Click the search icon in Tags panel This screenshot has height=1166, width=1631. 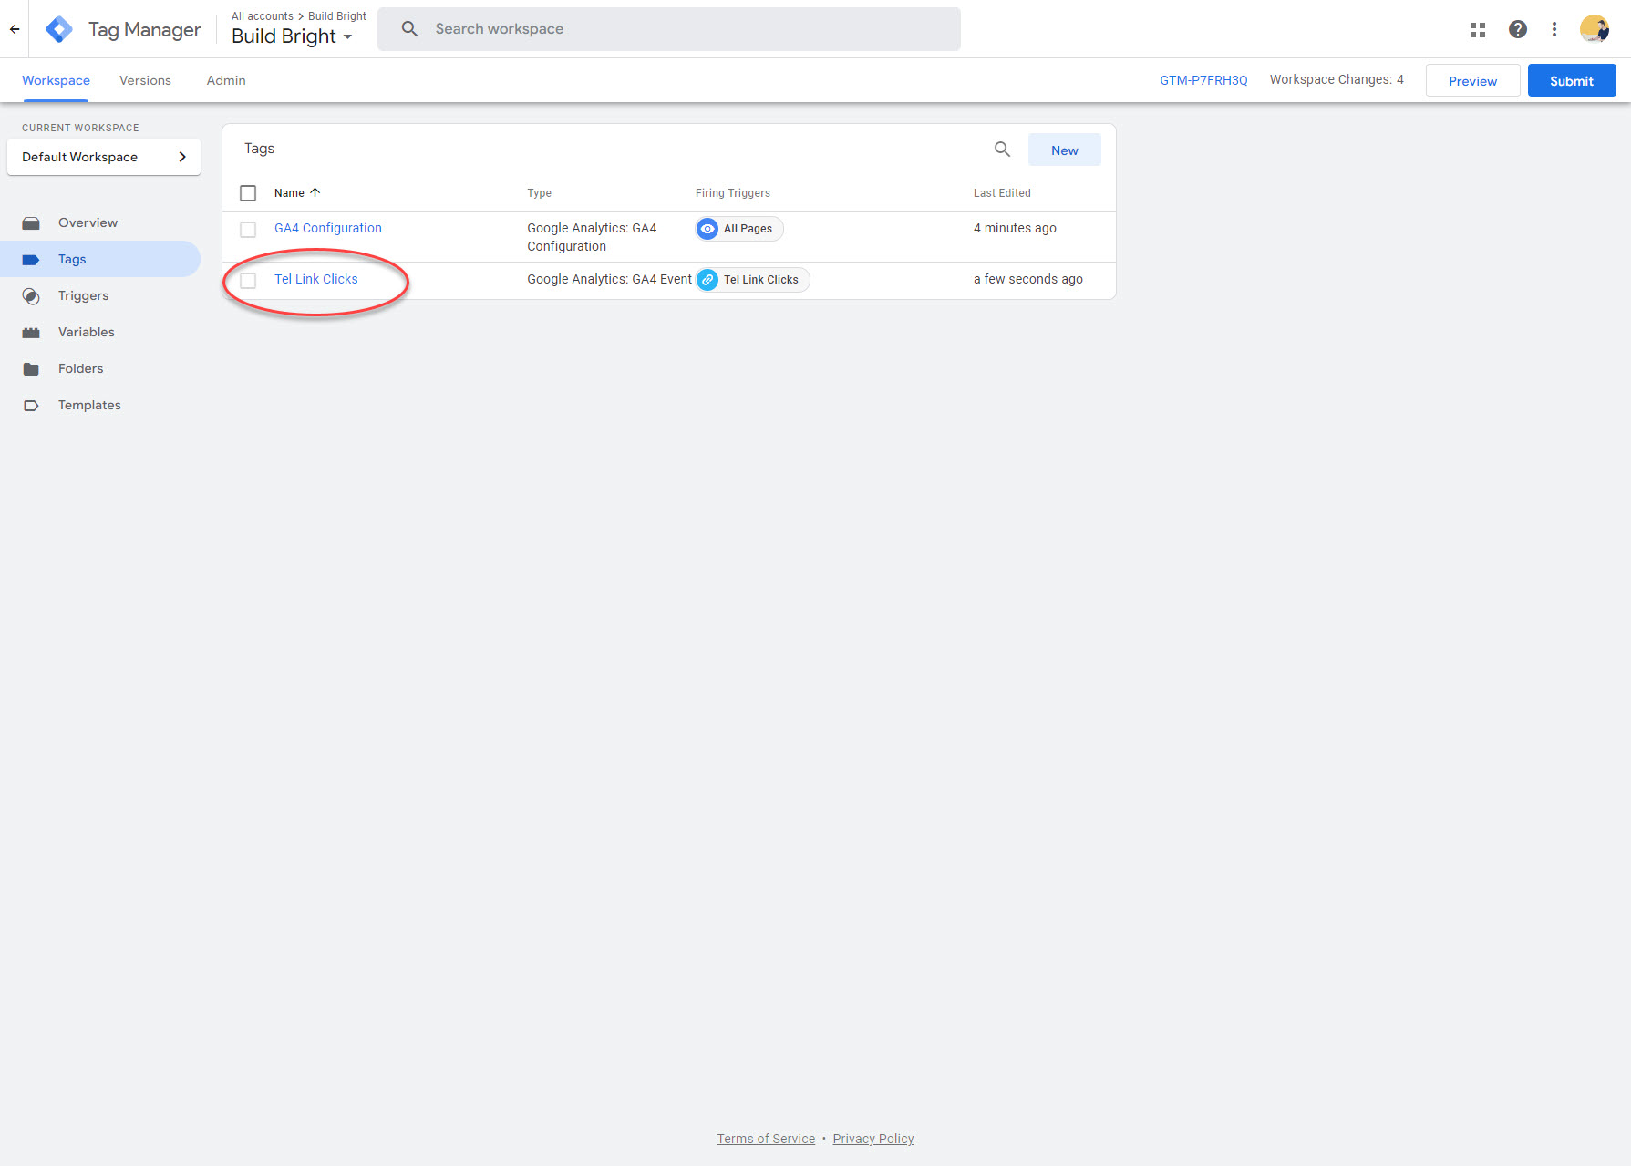(1002, 150)
